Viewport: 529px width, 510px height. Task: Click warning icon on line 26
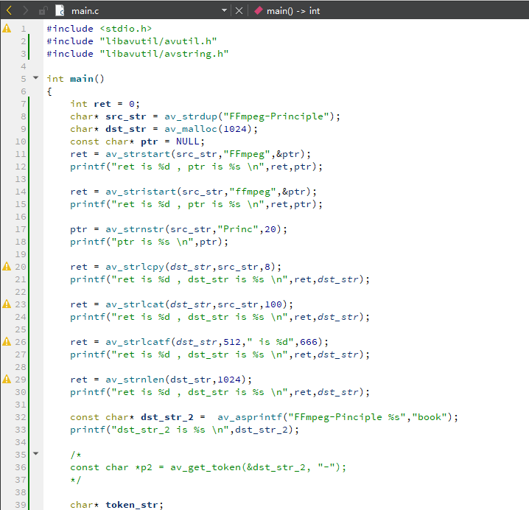click(7, 342)
